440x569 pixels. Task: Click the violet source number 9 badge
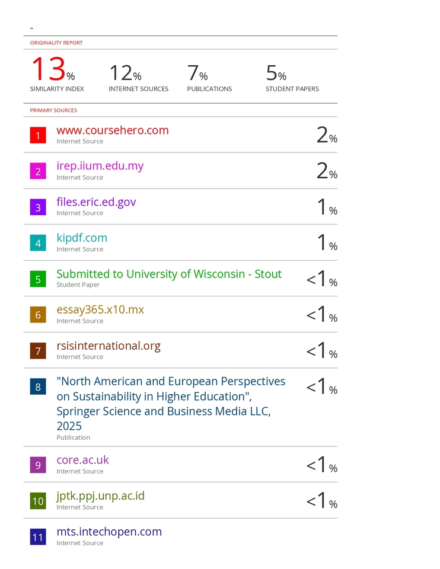tap(38, 465)
